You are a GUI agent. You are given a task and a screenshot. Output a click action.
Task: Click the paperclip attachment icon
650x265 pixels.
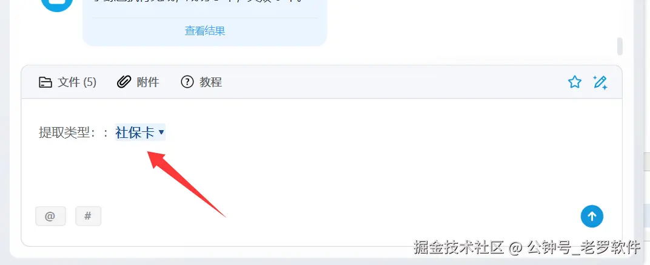pos(124,82)
